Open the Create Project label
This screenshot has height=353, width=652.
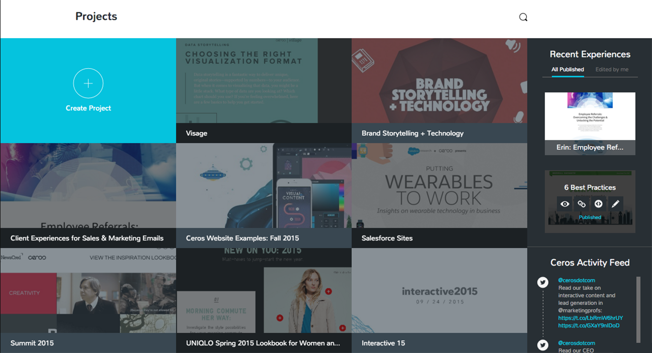click(88, 108)
